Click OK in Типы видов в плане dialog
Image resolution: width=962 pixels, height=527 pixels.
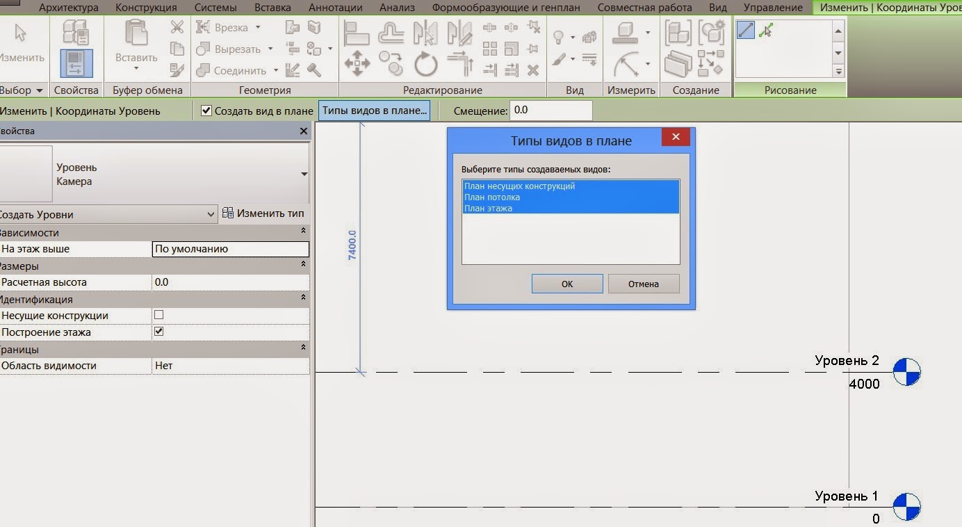(567, 284)
